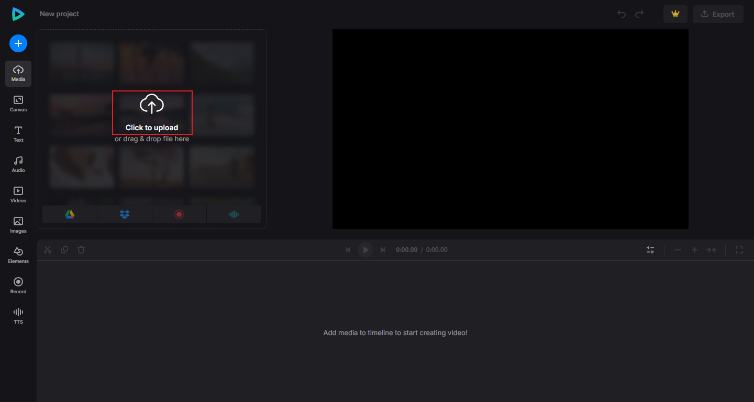Split the clip with the scissors icon
This screenshot has width=754, height=402.
tap(47, 249)
